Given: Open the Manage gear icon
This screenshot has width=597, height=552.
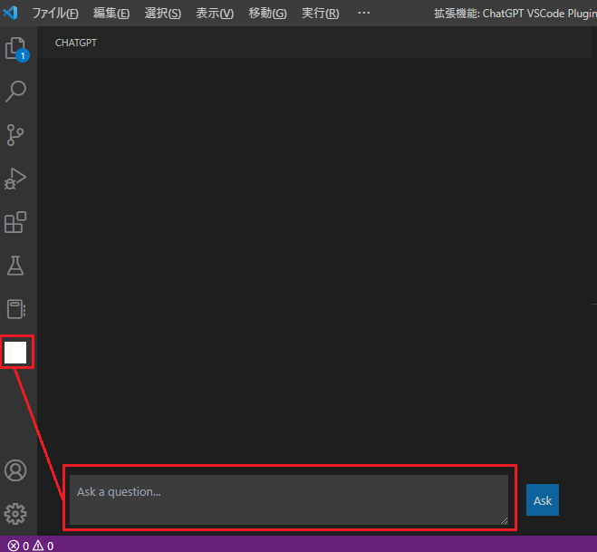Looking at the screenshot, I should click(15, 514).
